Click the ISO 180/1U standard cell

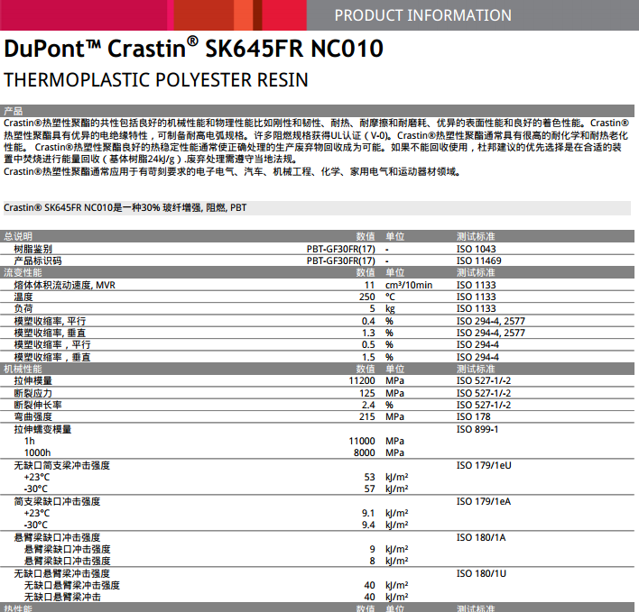click(481, 573)
